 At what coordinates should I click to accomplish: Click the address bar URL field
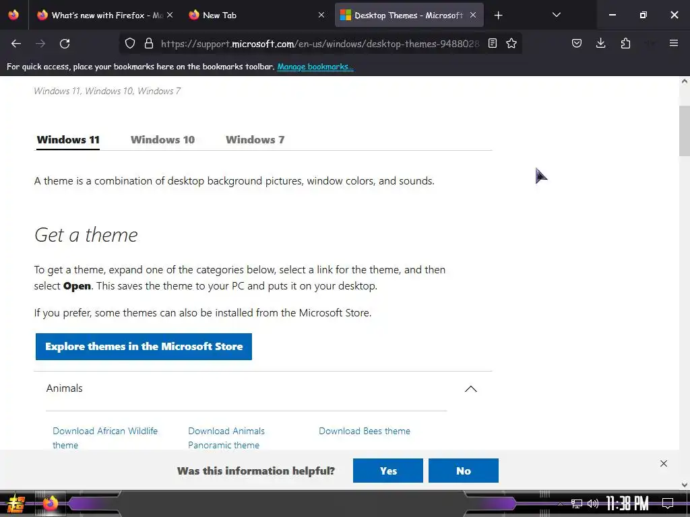(320, 44)
